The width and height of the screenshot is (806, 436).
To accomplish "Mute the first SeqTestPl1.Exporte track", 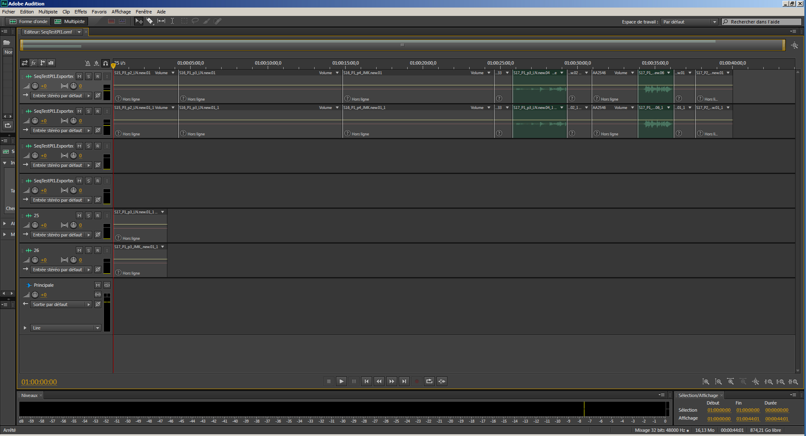I will point(79,76).
